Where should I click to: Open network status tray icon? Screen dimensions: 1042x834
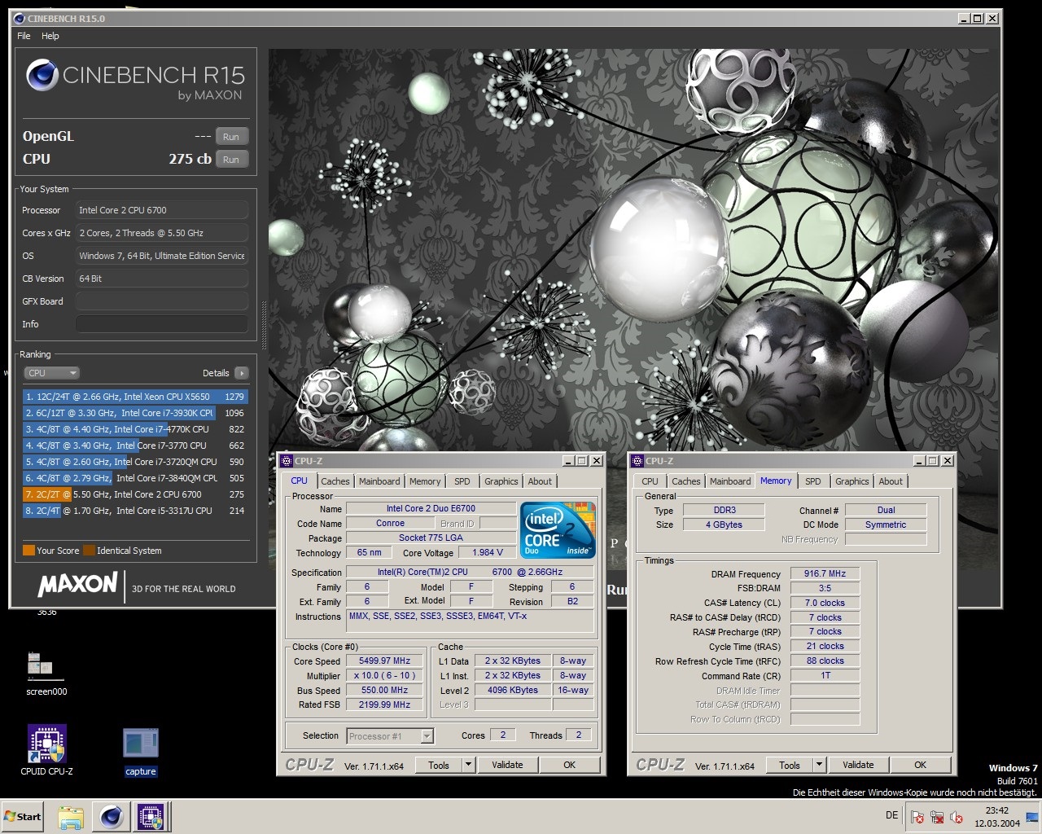coord(937,817)
